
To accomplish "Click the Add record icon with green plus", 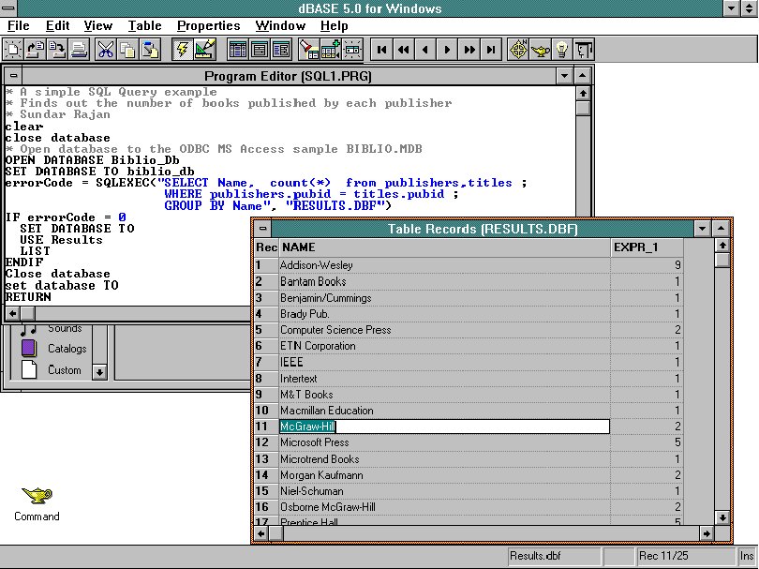I will coord(330,50).
